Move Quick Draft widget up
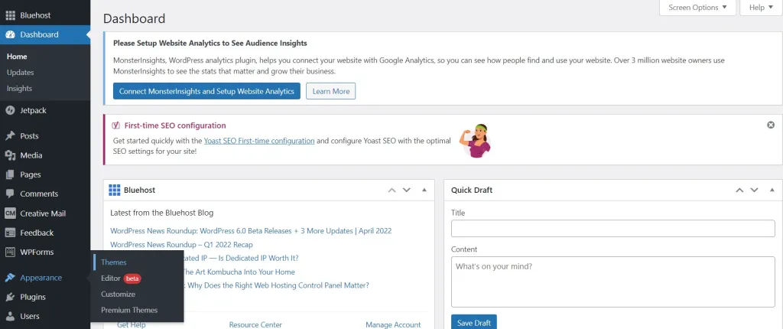The height and width of the screenshot is (329, 783). [739, 190]
